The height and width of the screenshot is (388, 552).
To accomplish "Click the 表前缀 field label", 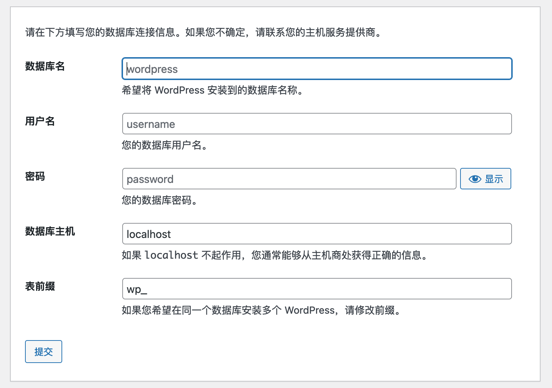I will pyautogui.click(x=40, y=287).
